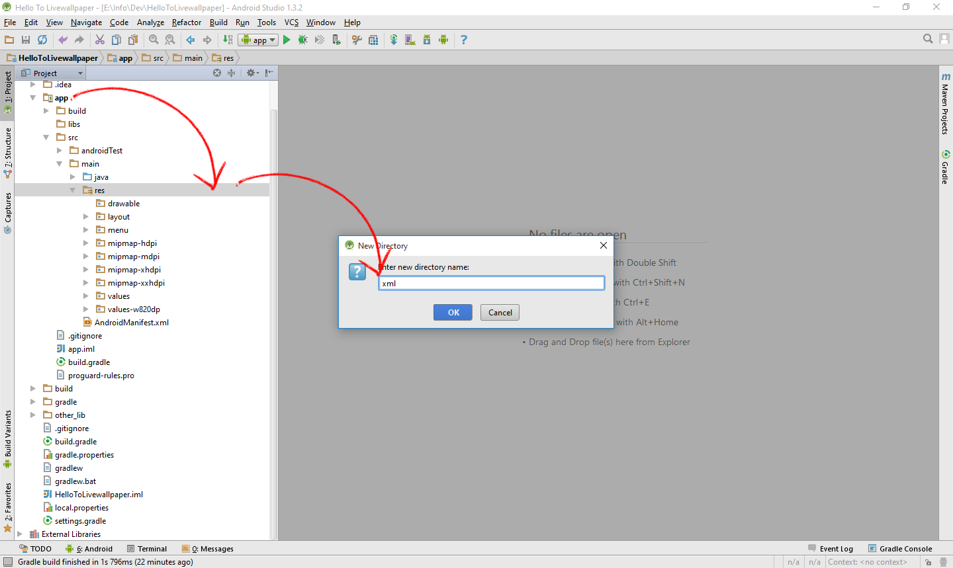
Task: Open the 6: Android tab
Action: (x=89, y=549)
